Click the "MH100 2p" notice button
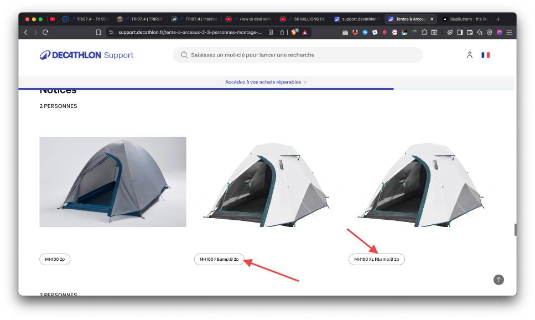 [x=55, y=259]
